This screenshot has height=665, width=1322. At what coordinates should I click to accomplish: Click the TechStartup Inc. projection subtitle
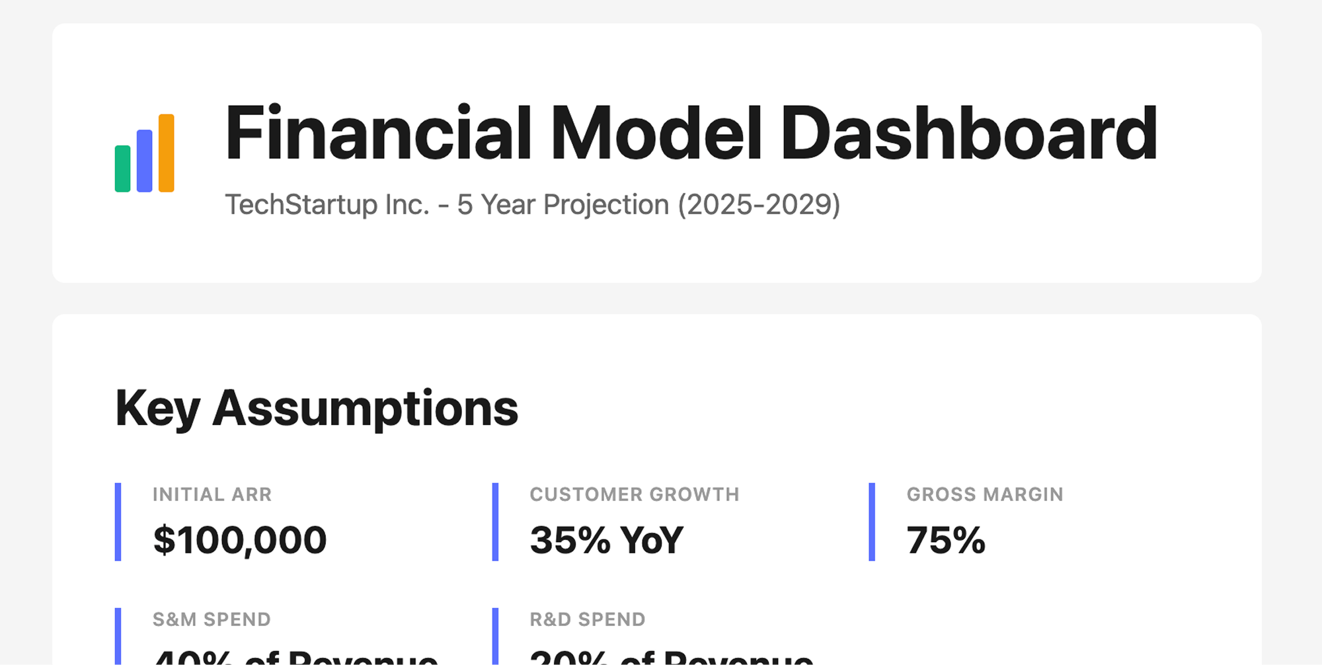pos(532,205)
